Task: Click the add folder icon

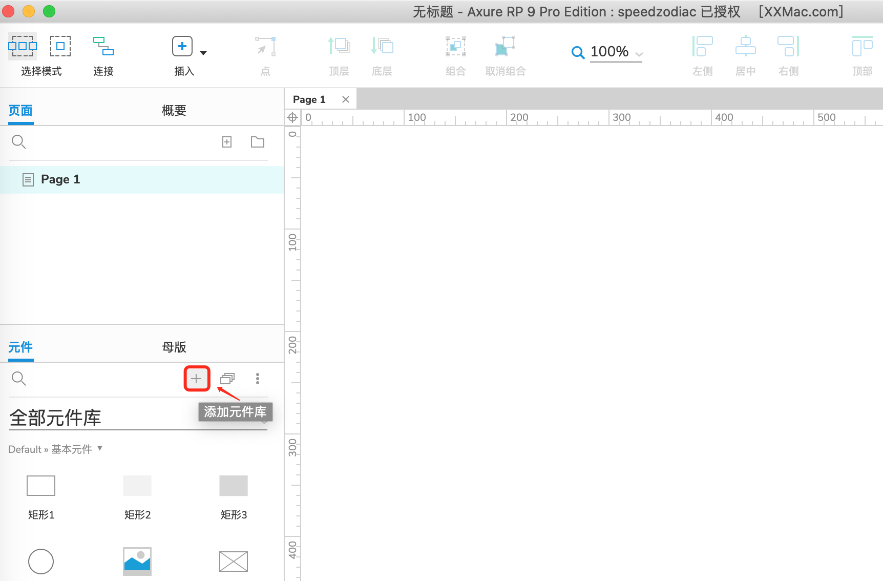Action: (258, 142)
